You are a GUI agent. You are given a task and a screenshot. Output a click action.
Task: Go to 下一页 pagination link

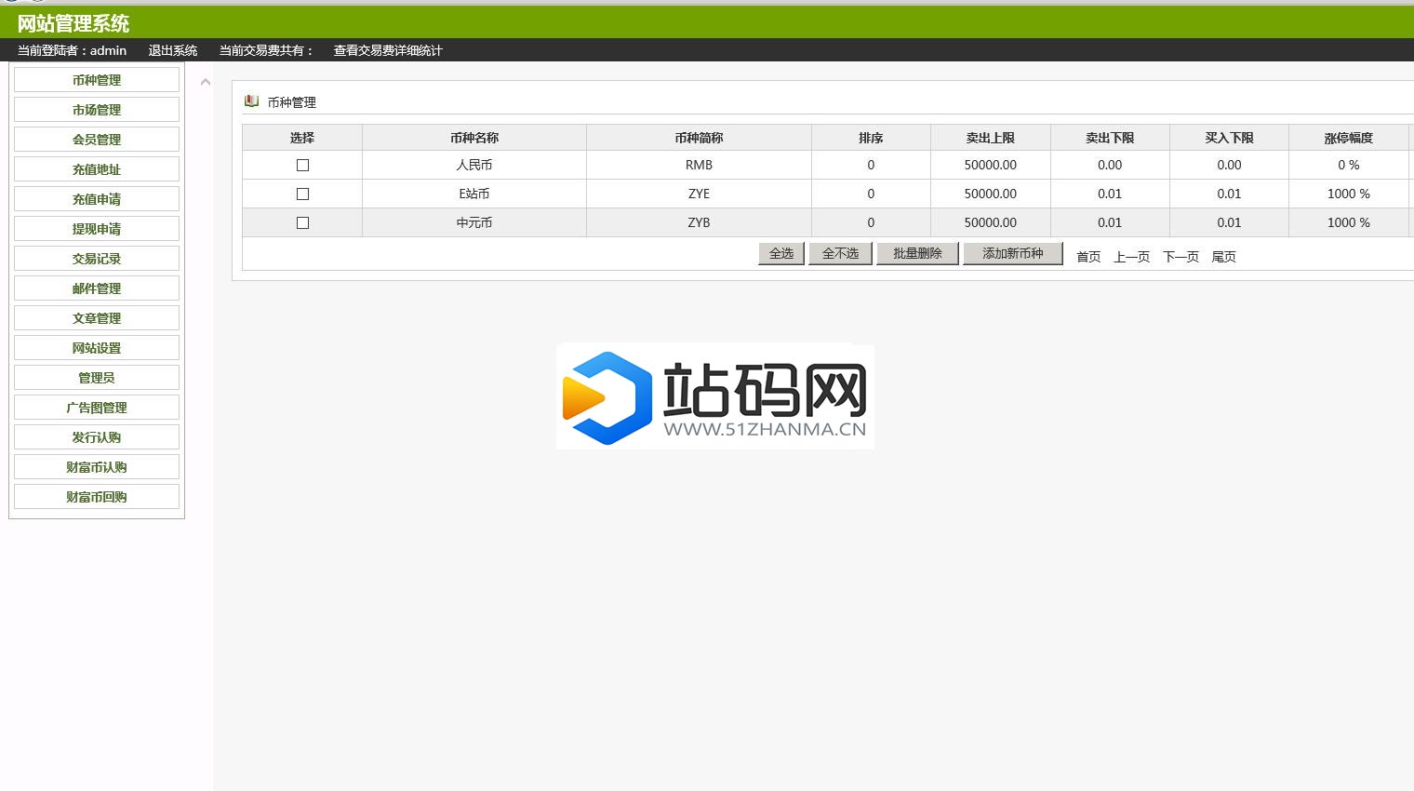(1181, 257)
